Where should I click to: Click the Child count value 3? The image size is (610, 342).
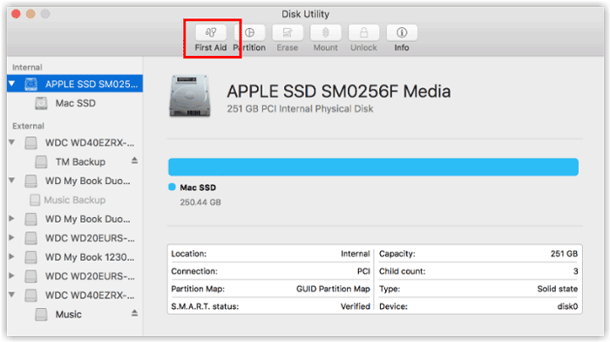[575, 271]
